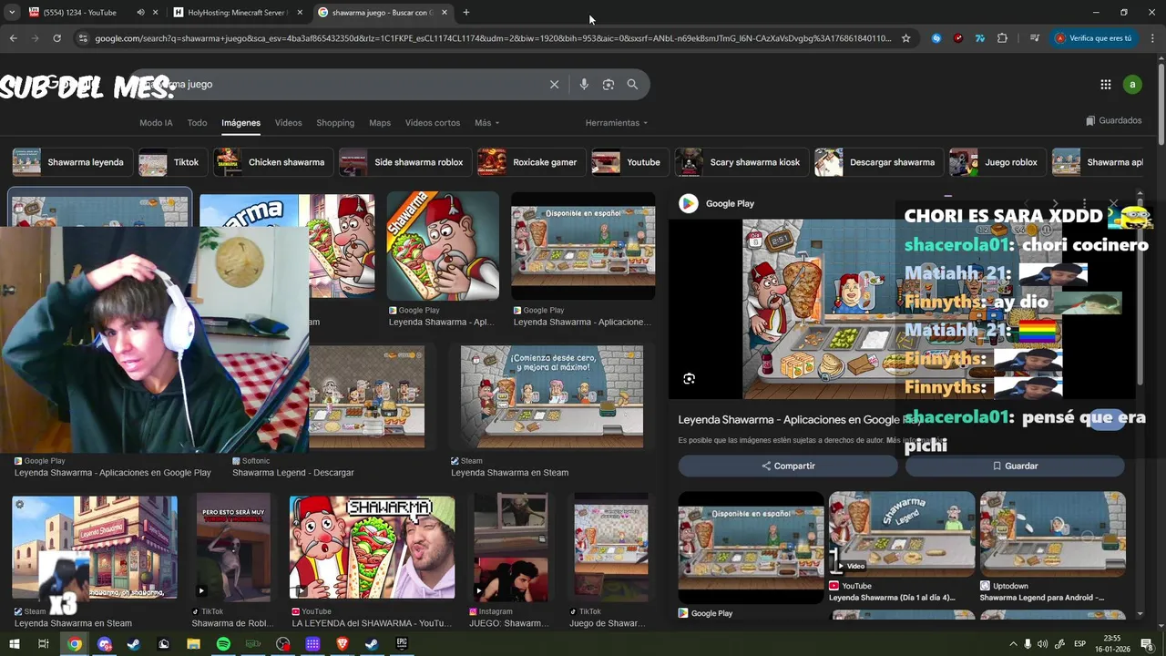
Task: Open Leyenda Shawarma Día 1 YouTube thumbnail
Action: click(x=901, y=533)
